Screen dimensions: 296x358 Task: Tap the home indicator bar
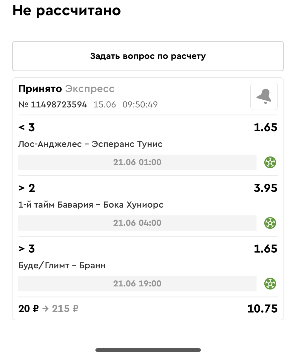point(148,350)
